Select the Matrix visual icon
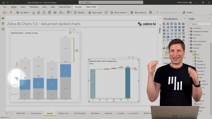Screen dimensions: 212x119 (168, 37)
